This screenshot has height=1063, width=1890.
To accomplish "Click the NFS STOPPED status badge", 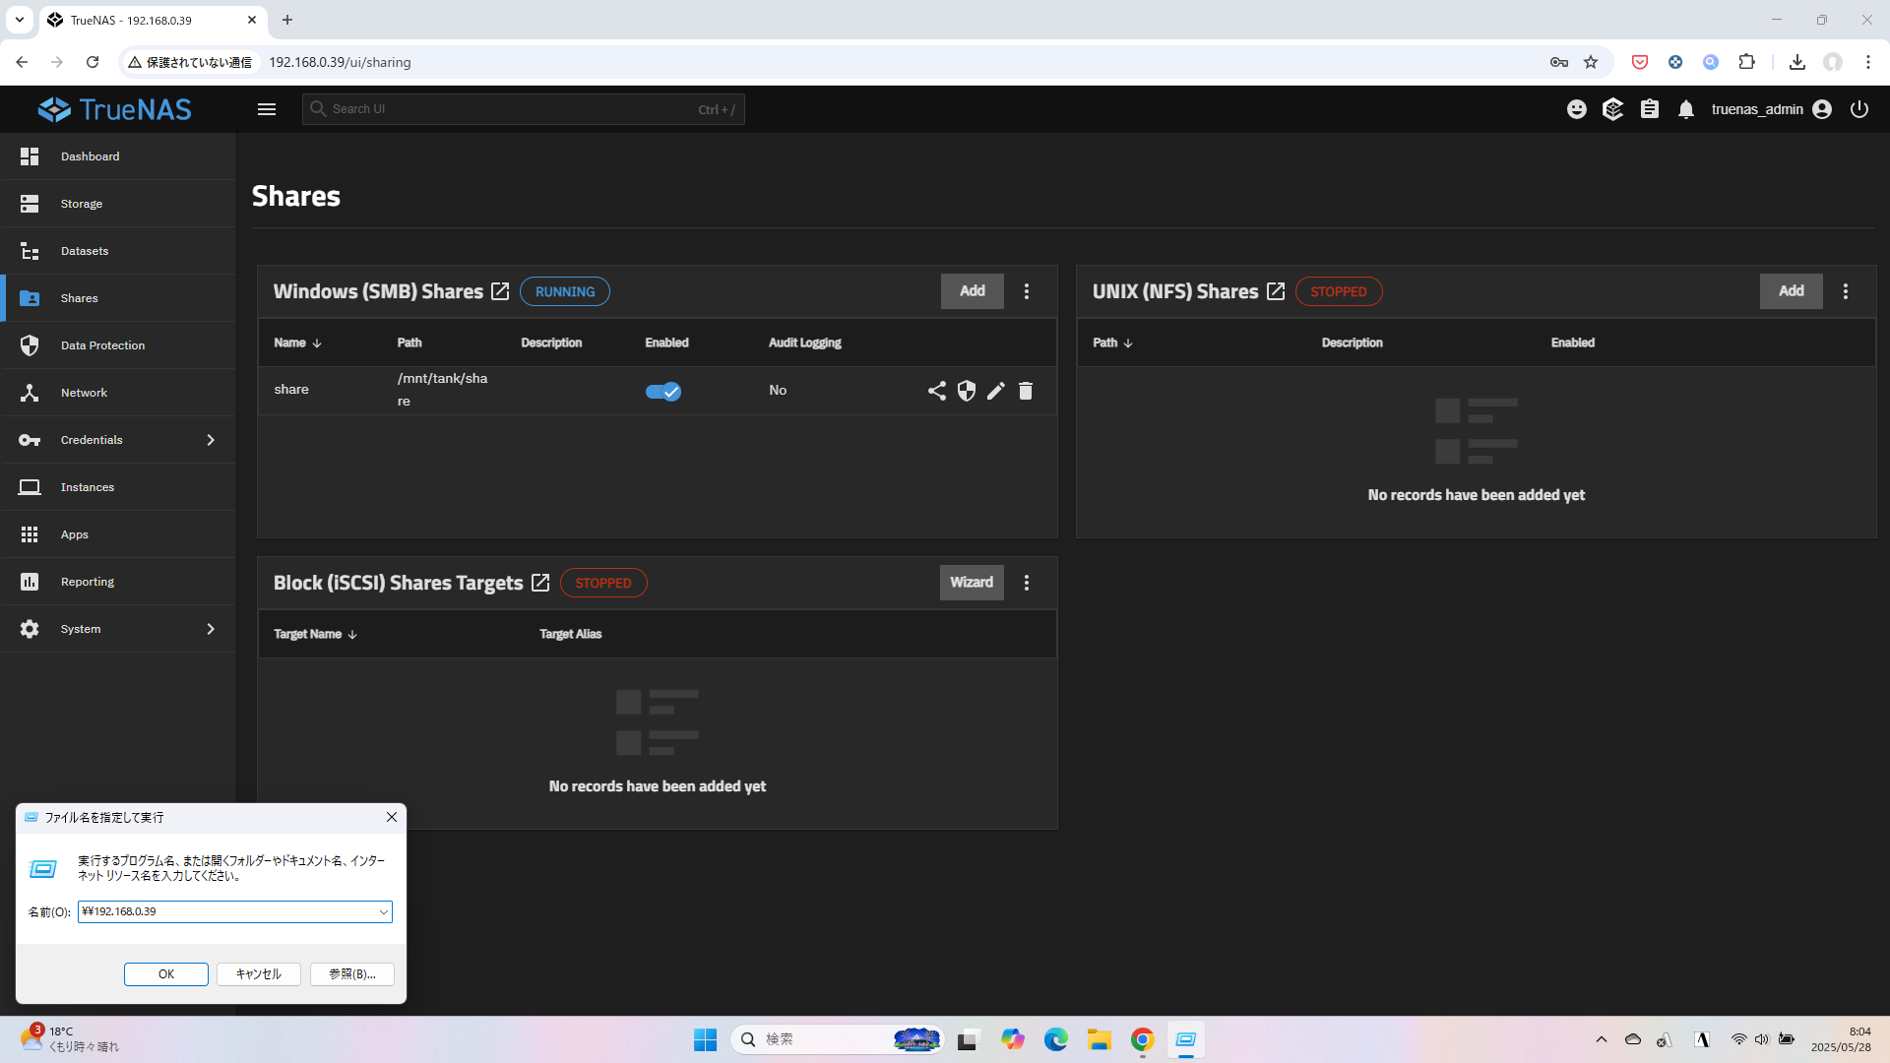I will coord(1339,291).
